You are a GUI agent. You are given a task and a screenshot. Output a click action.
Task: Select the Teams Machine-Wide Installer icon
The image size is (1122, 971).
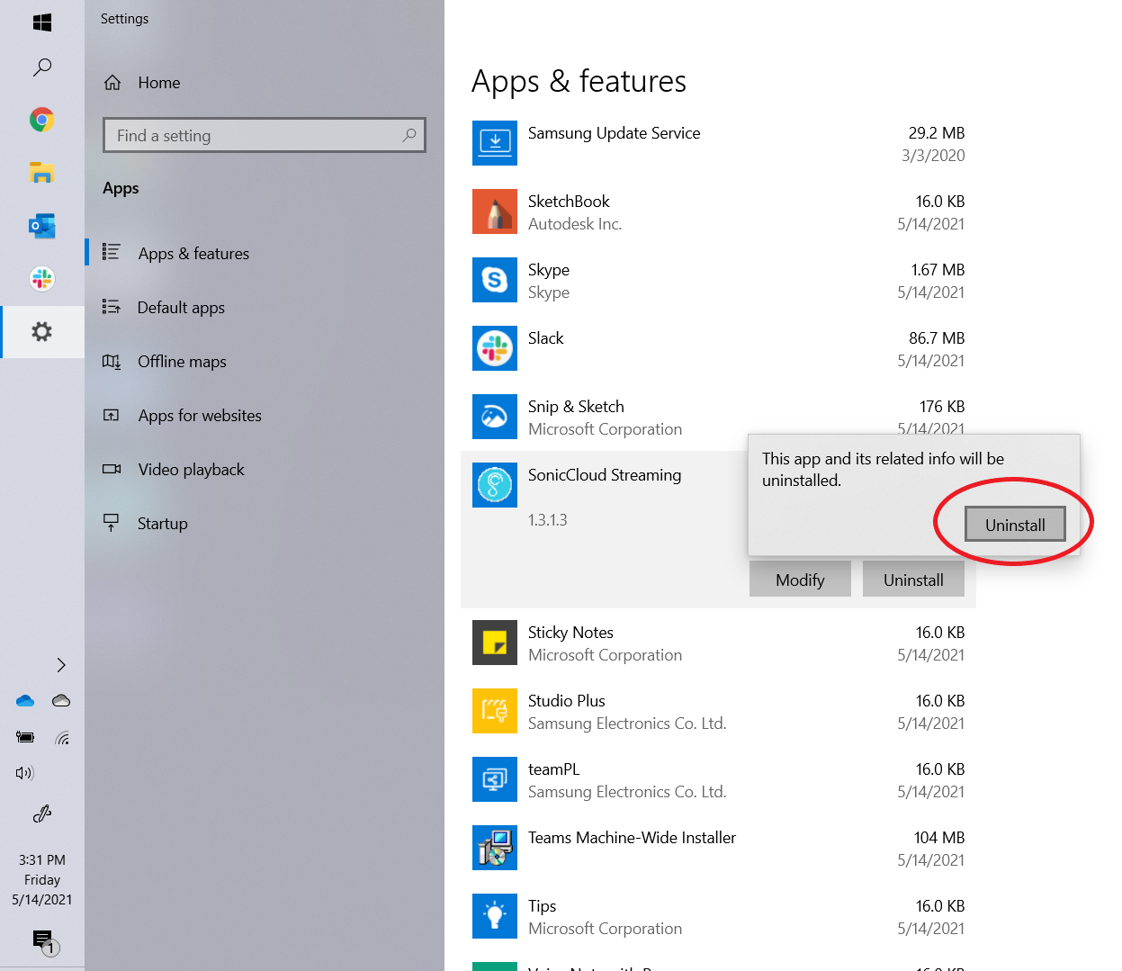click(494, 848)
